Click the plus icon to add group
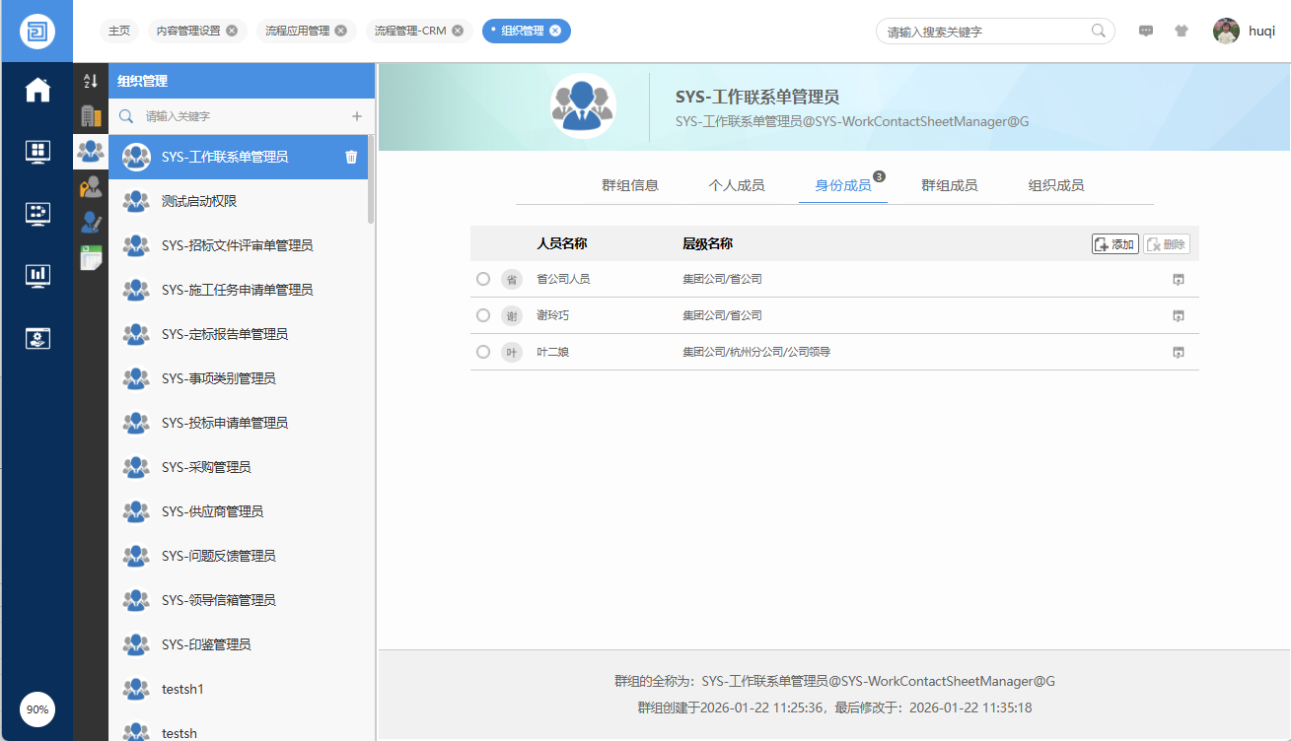 tap(357, 116)
